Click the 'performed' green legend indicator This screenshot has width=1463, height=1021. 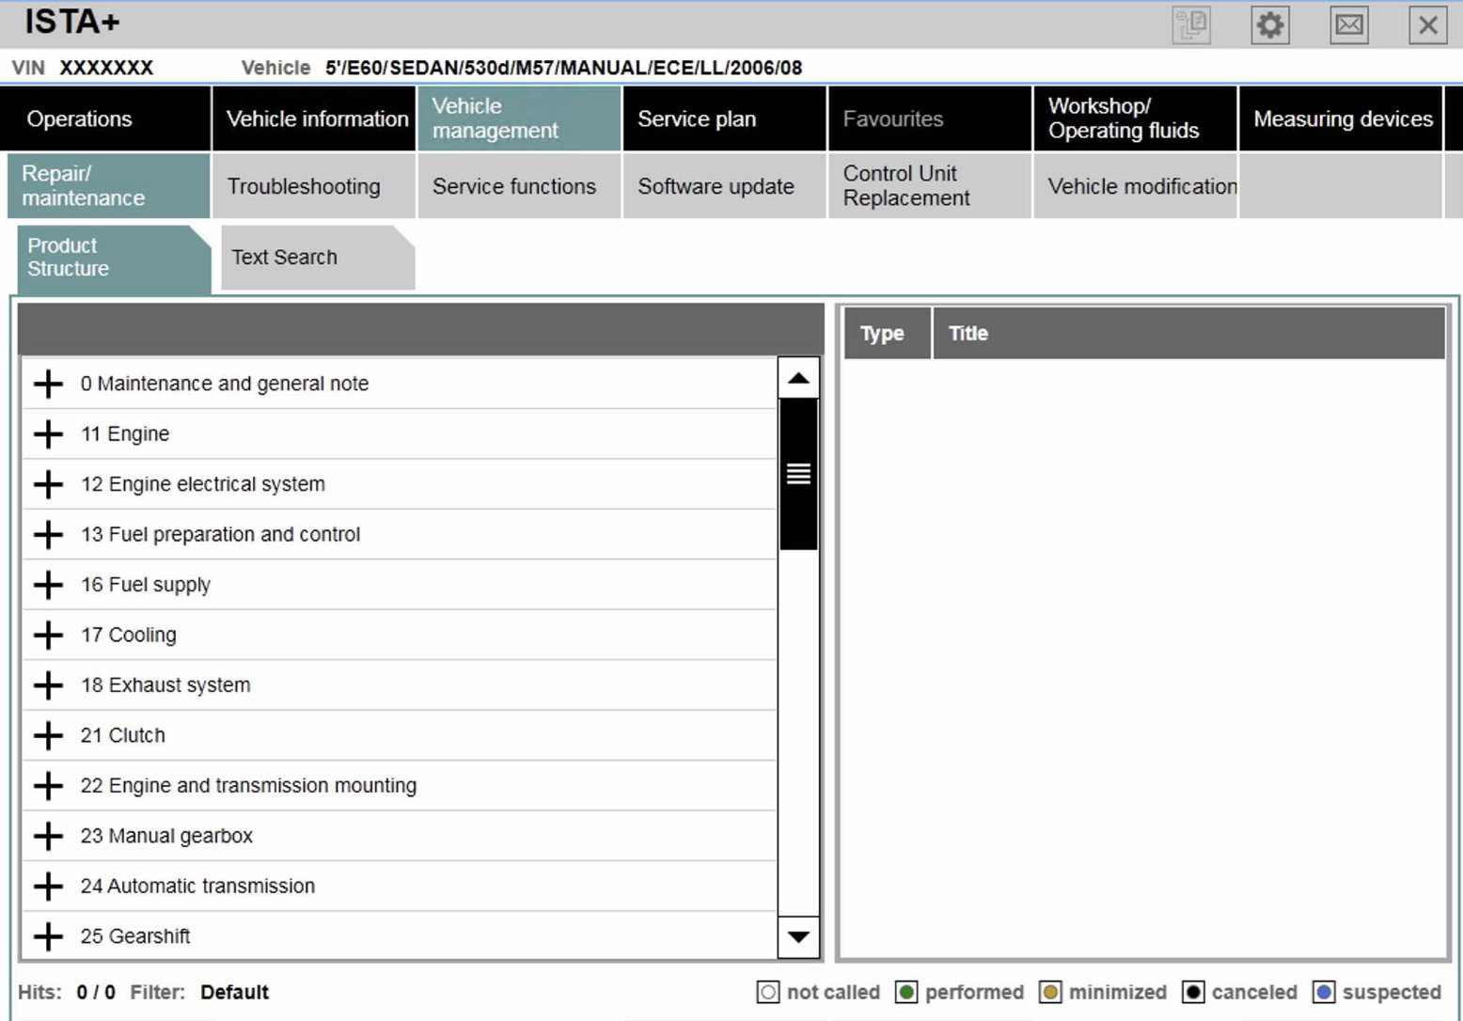(x=906, y=992)
